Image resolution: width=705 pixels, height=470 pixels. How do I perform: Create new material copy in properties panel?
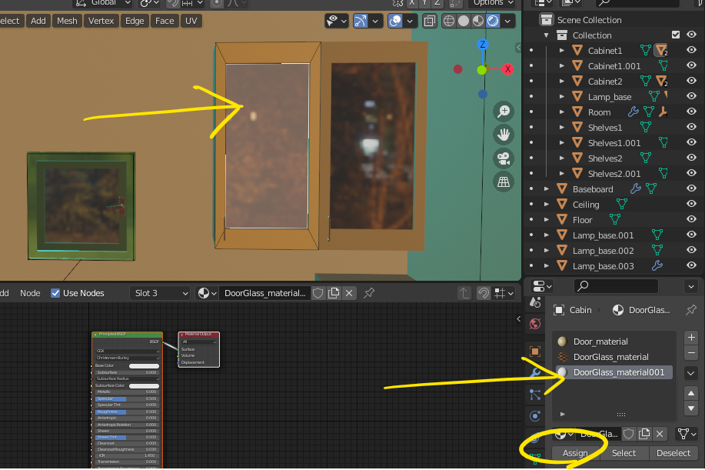coord(644,434)
